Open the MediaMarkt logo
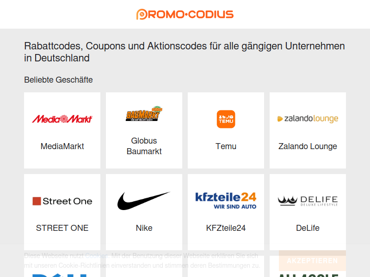Viewport: 370px width, 277px height. pos(62,119)
